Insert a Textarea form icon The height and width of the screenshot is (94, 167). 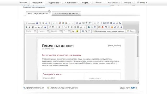click(x=108, y=23)
